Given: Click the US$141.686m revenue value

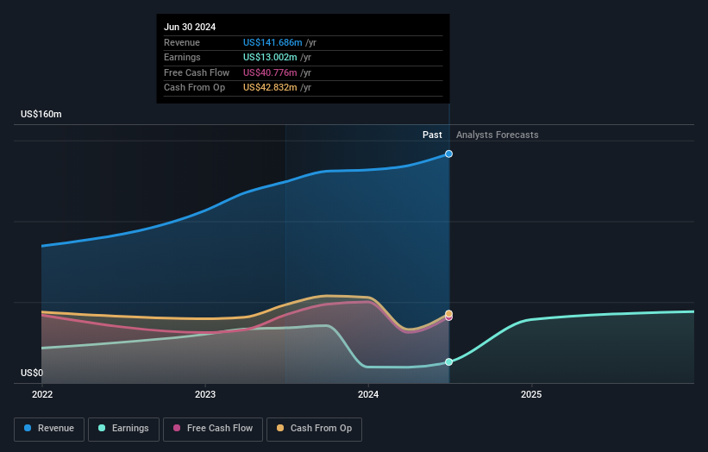Looking at the screenshot, I should point(273,42).
